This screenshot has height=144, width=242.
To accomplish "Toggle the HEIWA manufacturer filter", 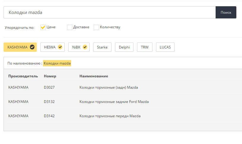I will pos(52,47).
